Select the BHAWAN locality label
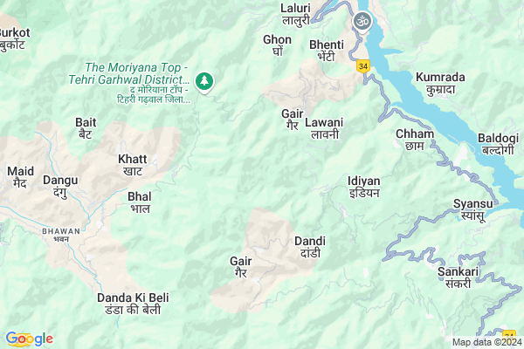The height and width of the screenshot is (349, 524). (x=61, y=235)
